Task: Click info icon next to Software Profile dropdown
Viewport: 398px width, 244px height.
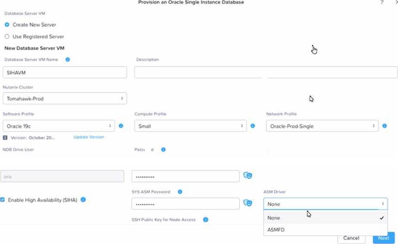Action: coord(121,126)
